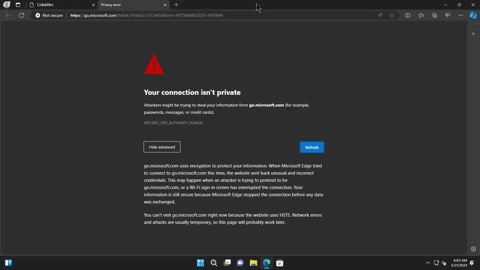The height and width of the screenshot is (270, 480).
Task: Go back to the previous page
Action: point(8,15)
